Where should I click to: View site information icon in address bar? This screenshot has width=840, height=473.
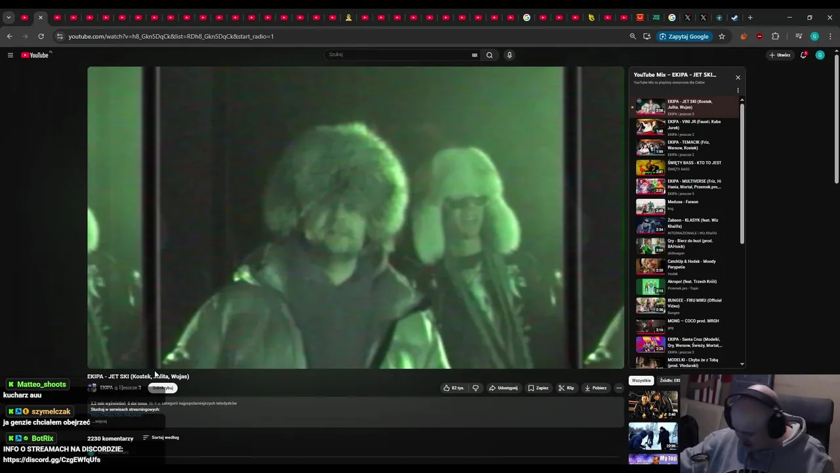pos(60,36)
